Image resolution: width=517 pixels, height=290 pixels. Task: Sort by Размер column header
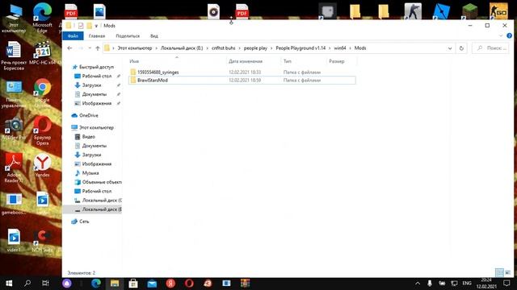coord(336,61)
